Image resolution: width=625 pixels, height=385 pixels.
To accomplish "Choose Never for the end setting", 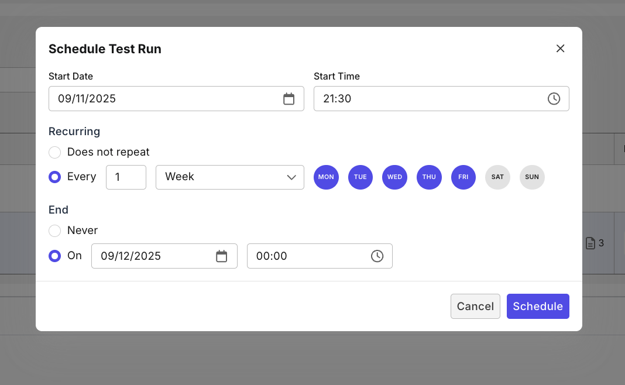I will (54, 231).
